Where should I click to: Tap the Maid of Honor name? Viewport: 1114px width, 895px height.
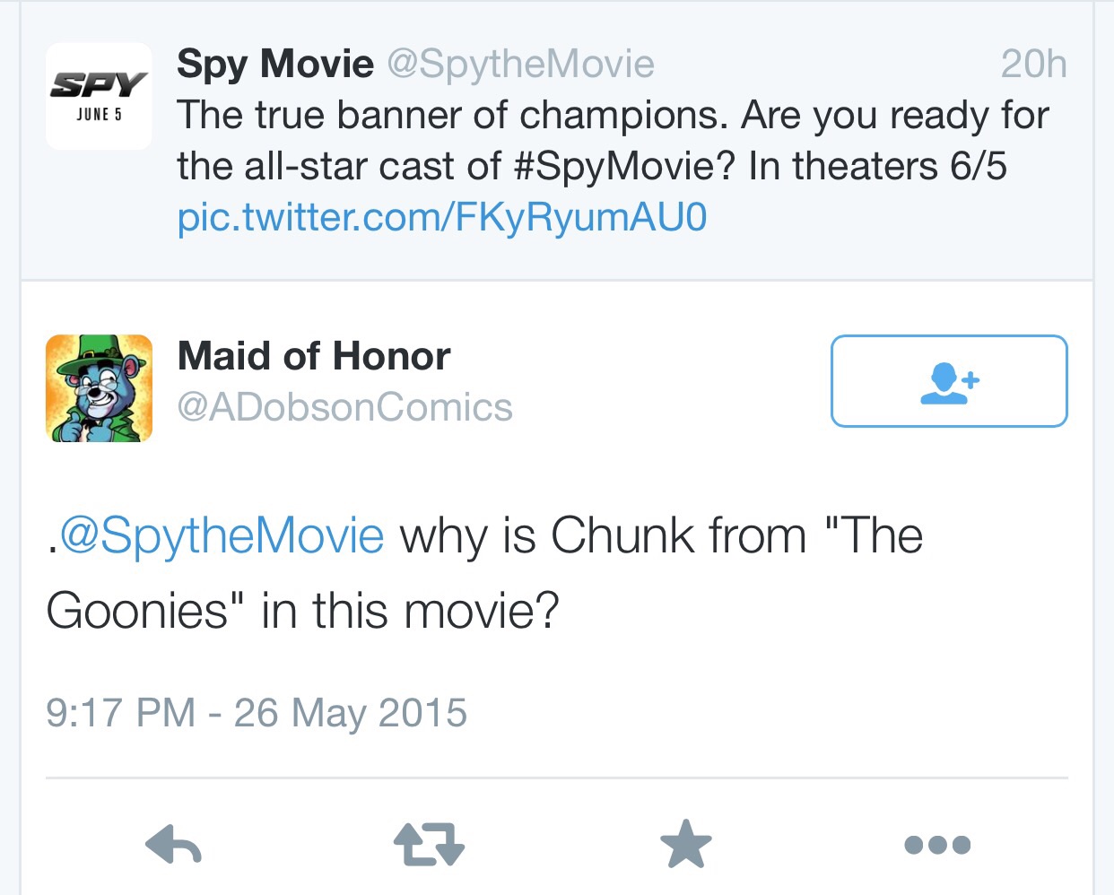click(x=314, y=356)
